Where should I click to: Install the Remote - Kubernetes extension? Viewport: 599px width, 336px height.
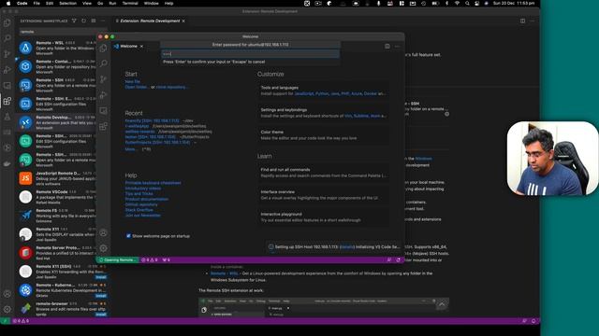[101, 296]
